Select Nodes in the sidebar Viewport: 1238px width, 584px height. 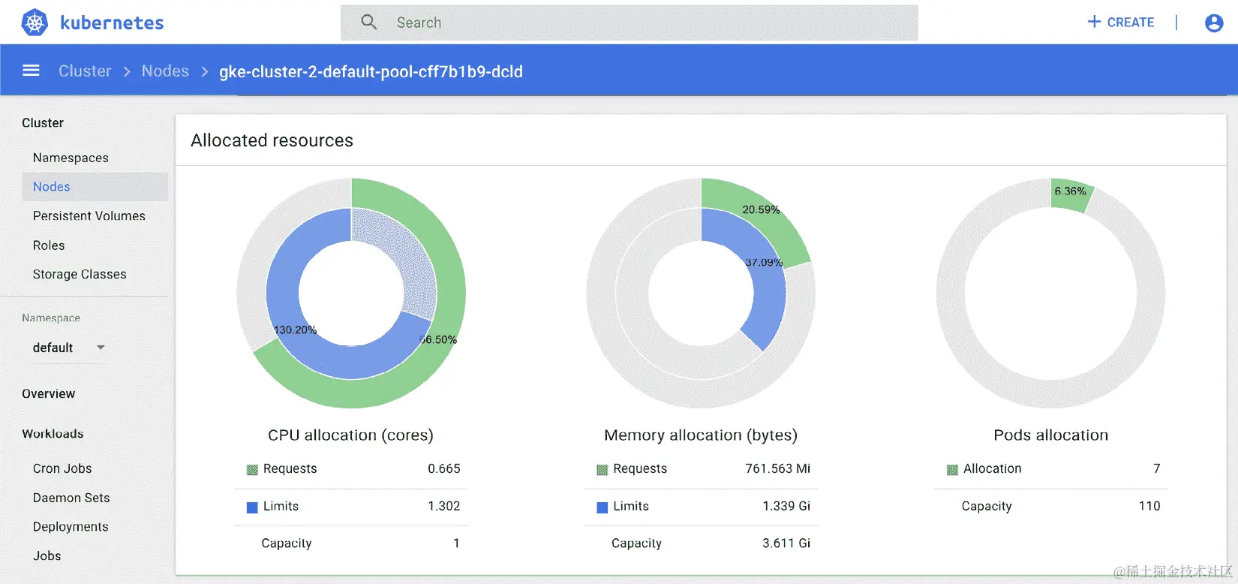pyautogui.click(x=95, y=186)
